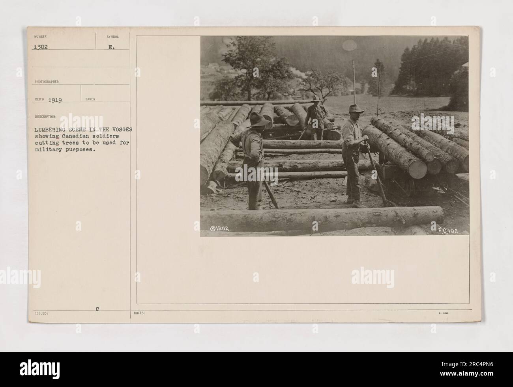Click the archival photograph of the lumbering scene
The width and height of the screenshot is (513, 387).
coord(334,136)
